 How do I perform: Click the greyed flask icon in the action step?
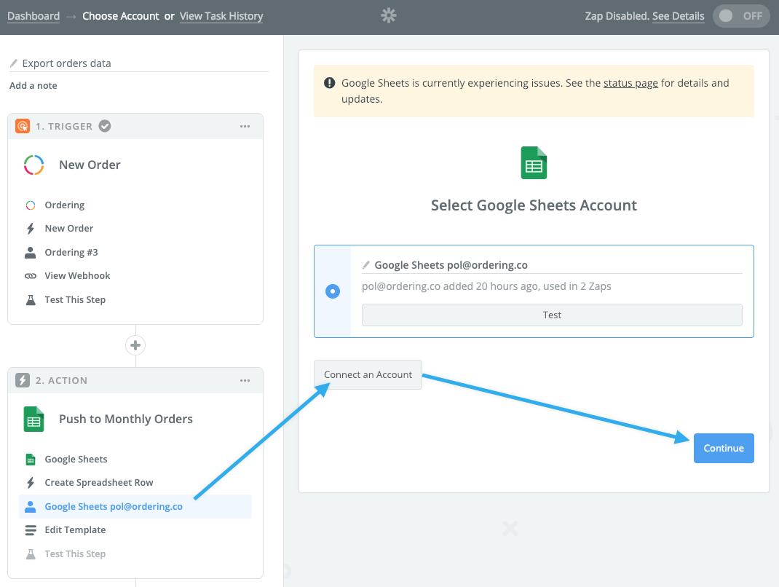31,553
